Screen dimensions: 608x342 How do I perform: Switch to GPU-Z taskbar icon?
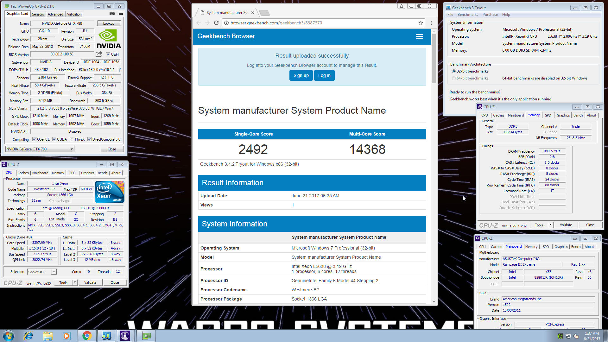(x=146, y=336)
